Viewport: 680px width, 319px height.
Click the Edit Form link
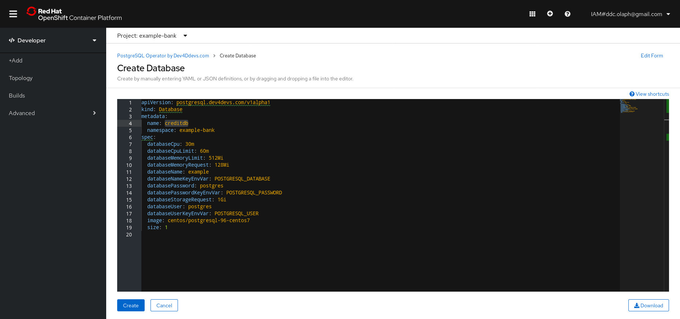652,56
